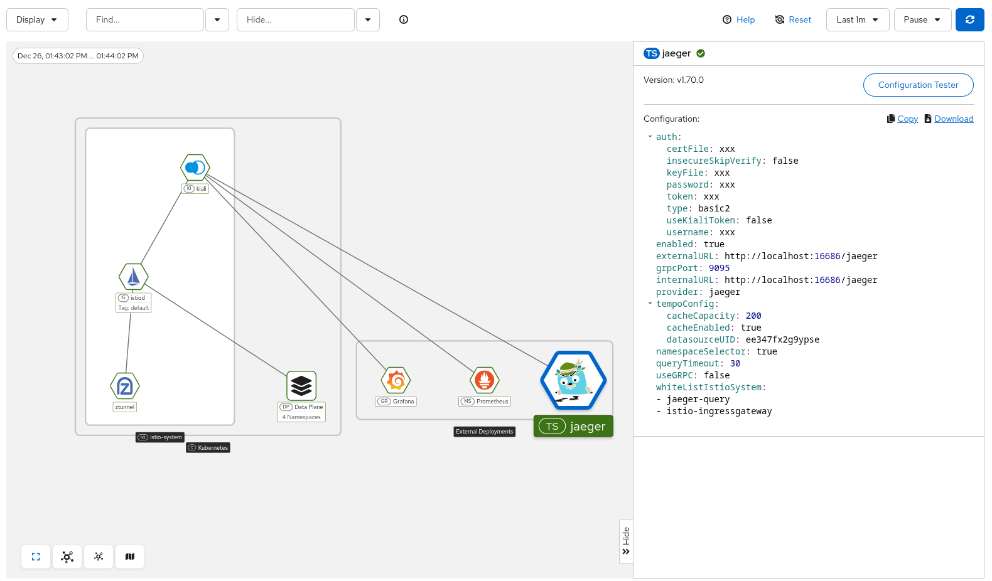Copy the configuration to clipboard
The width and height of the screenshot is (992, 581).
point(907,119)
